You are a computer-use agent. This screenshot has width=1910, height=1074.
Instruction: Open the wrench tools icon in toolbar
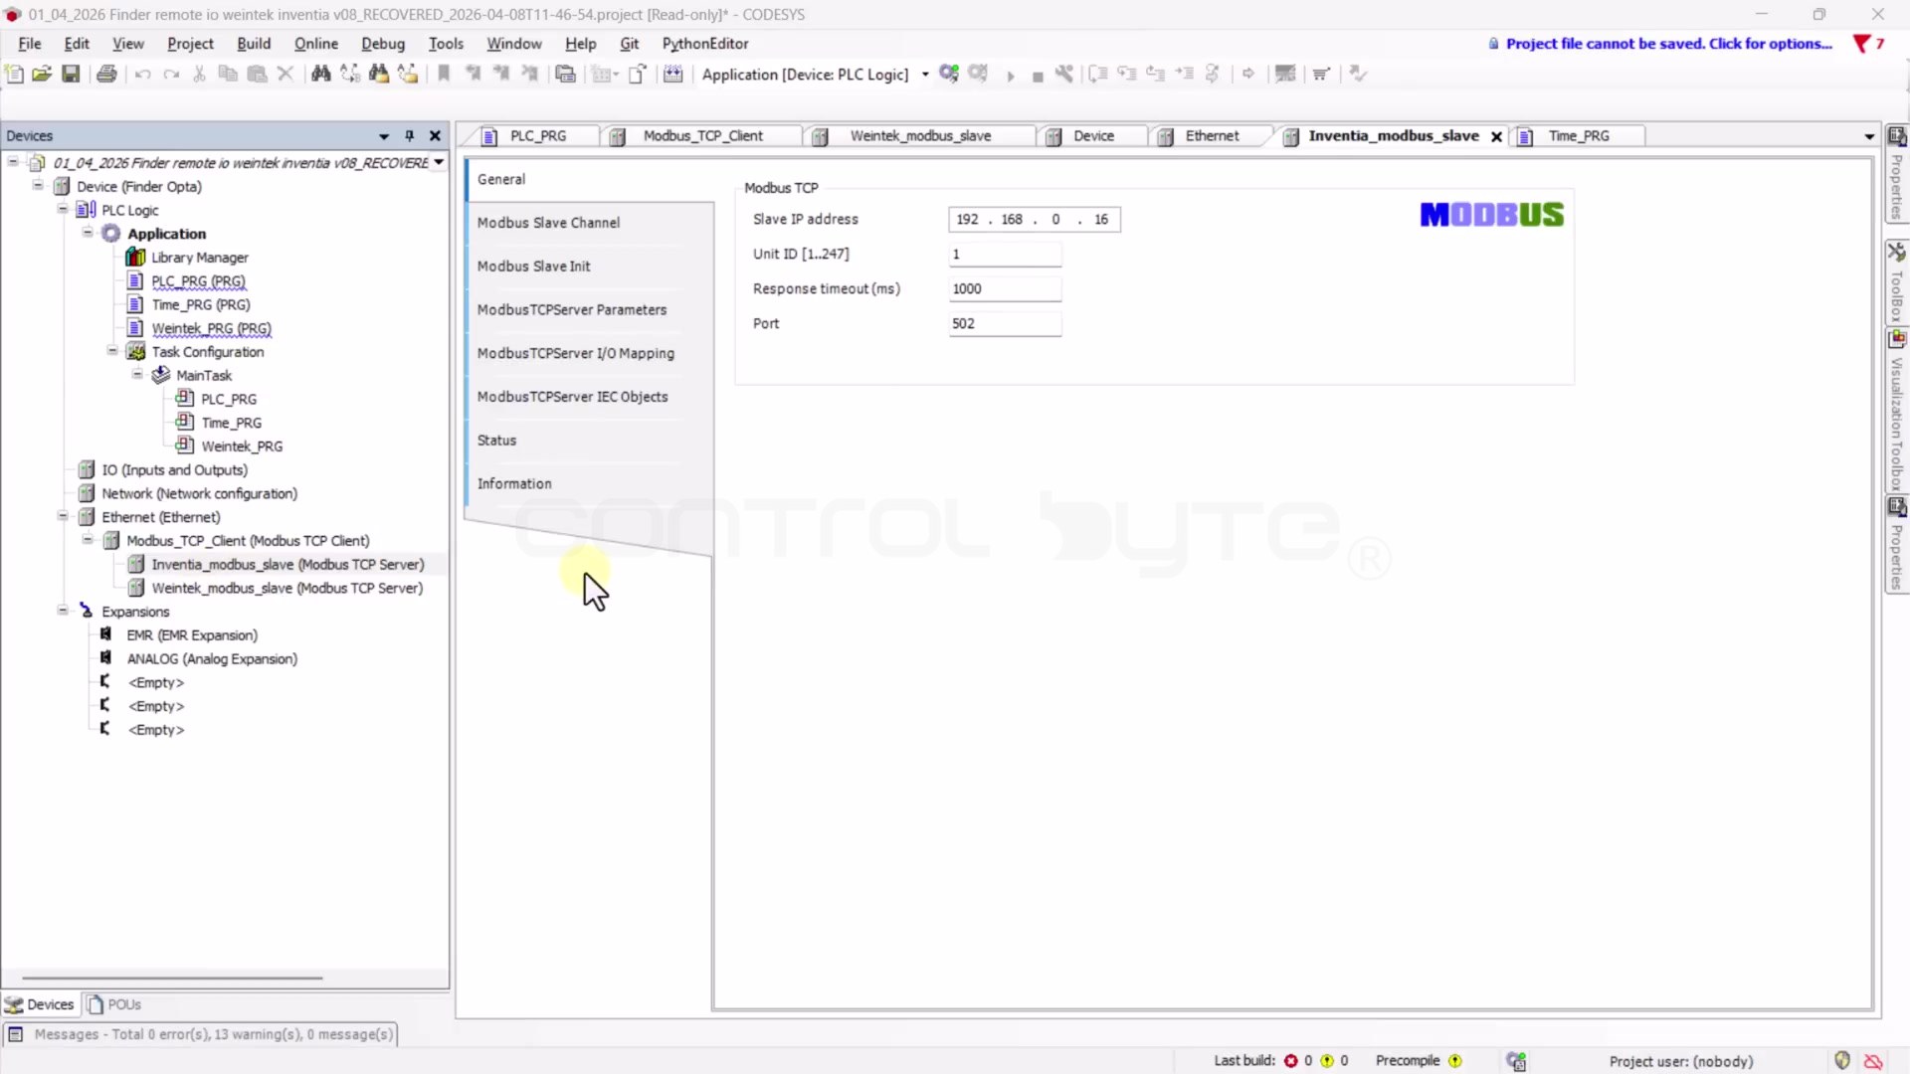tap(1064, 74)
